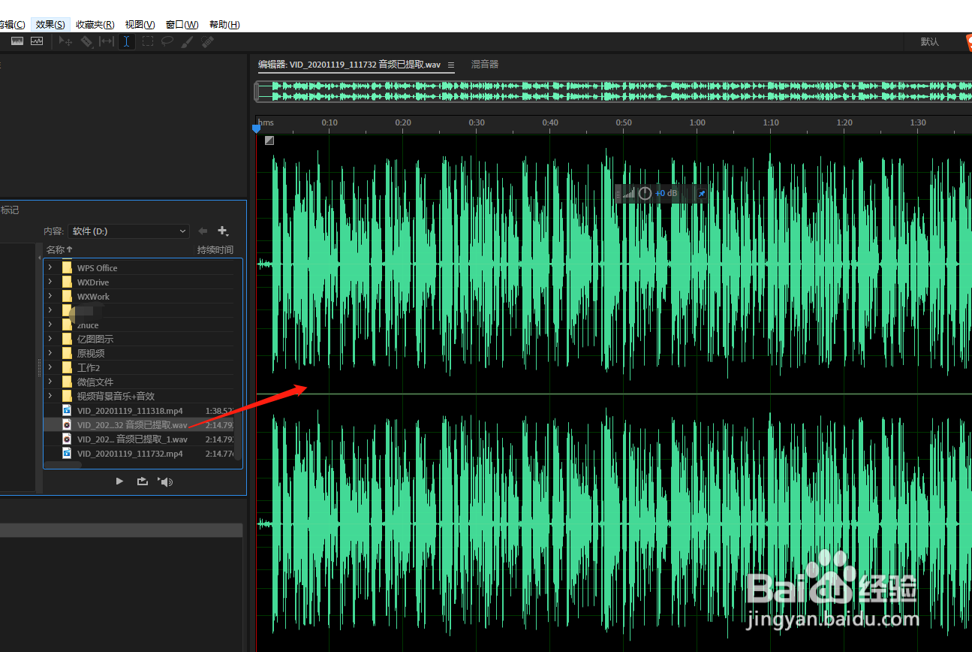
Task: Click the media browser horizontal scrollbar
Action: pos(63,465)
